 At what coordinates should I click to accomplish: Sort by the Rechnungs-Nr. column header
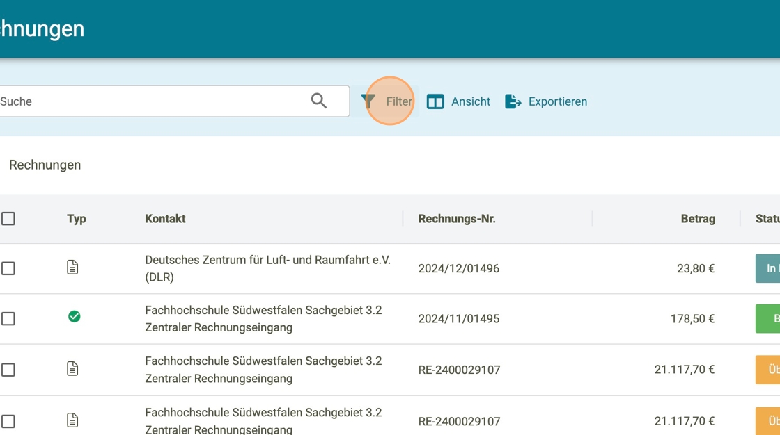click(x=457, y=218)
